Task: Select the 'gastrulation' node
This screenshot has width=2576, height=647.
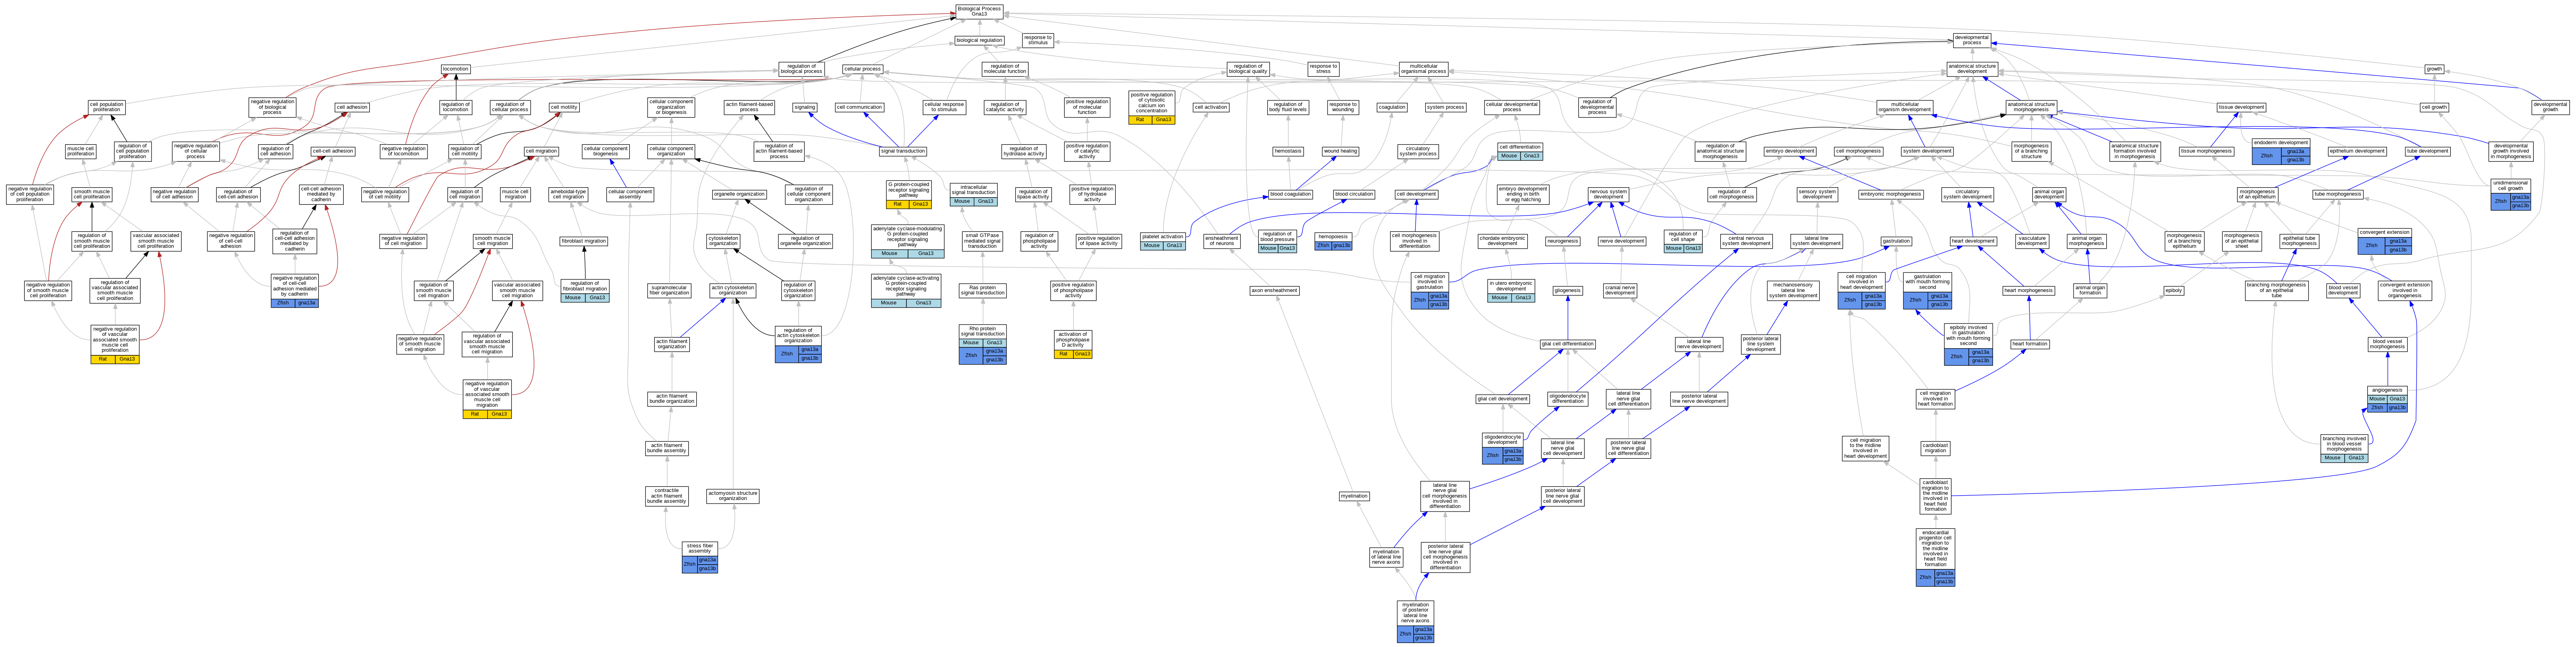Action: tap(1896, 241)
